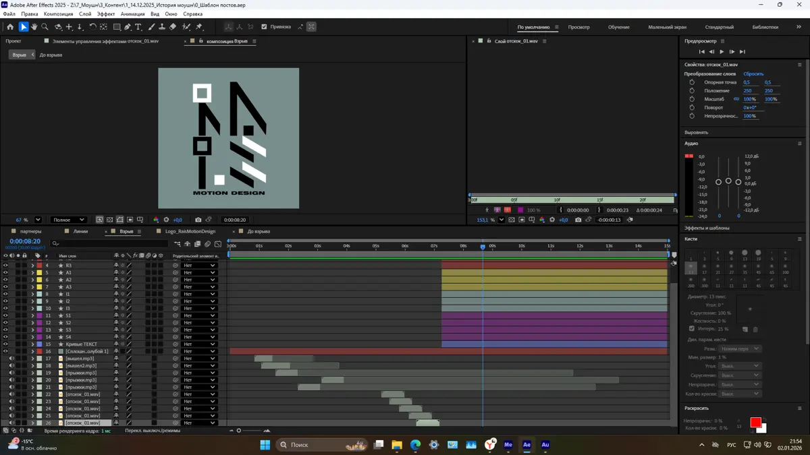Open File Explorer from the taskbar

[397, 445]
